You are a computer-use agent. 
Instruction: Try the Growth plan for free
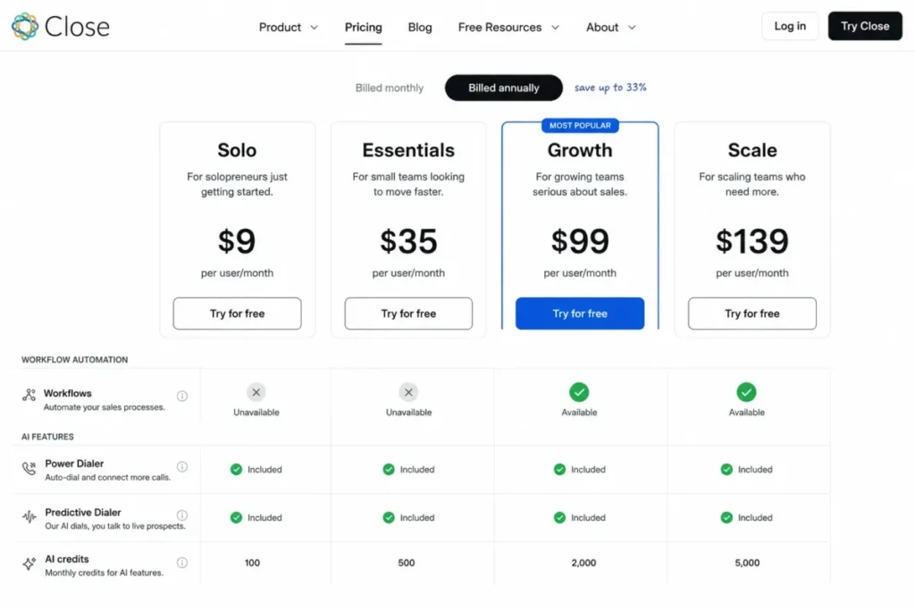(x=580, y=313)
